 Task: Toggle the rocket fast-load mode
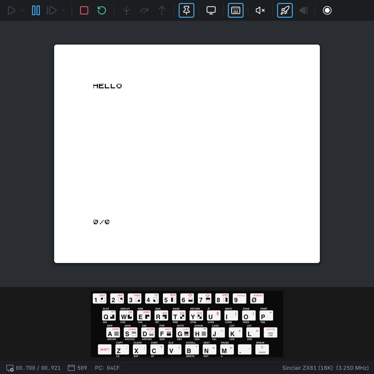tap(285, 10)
